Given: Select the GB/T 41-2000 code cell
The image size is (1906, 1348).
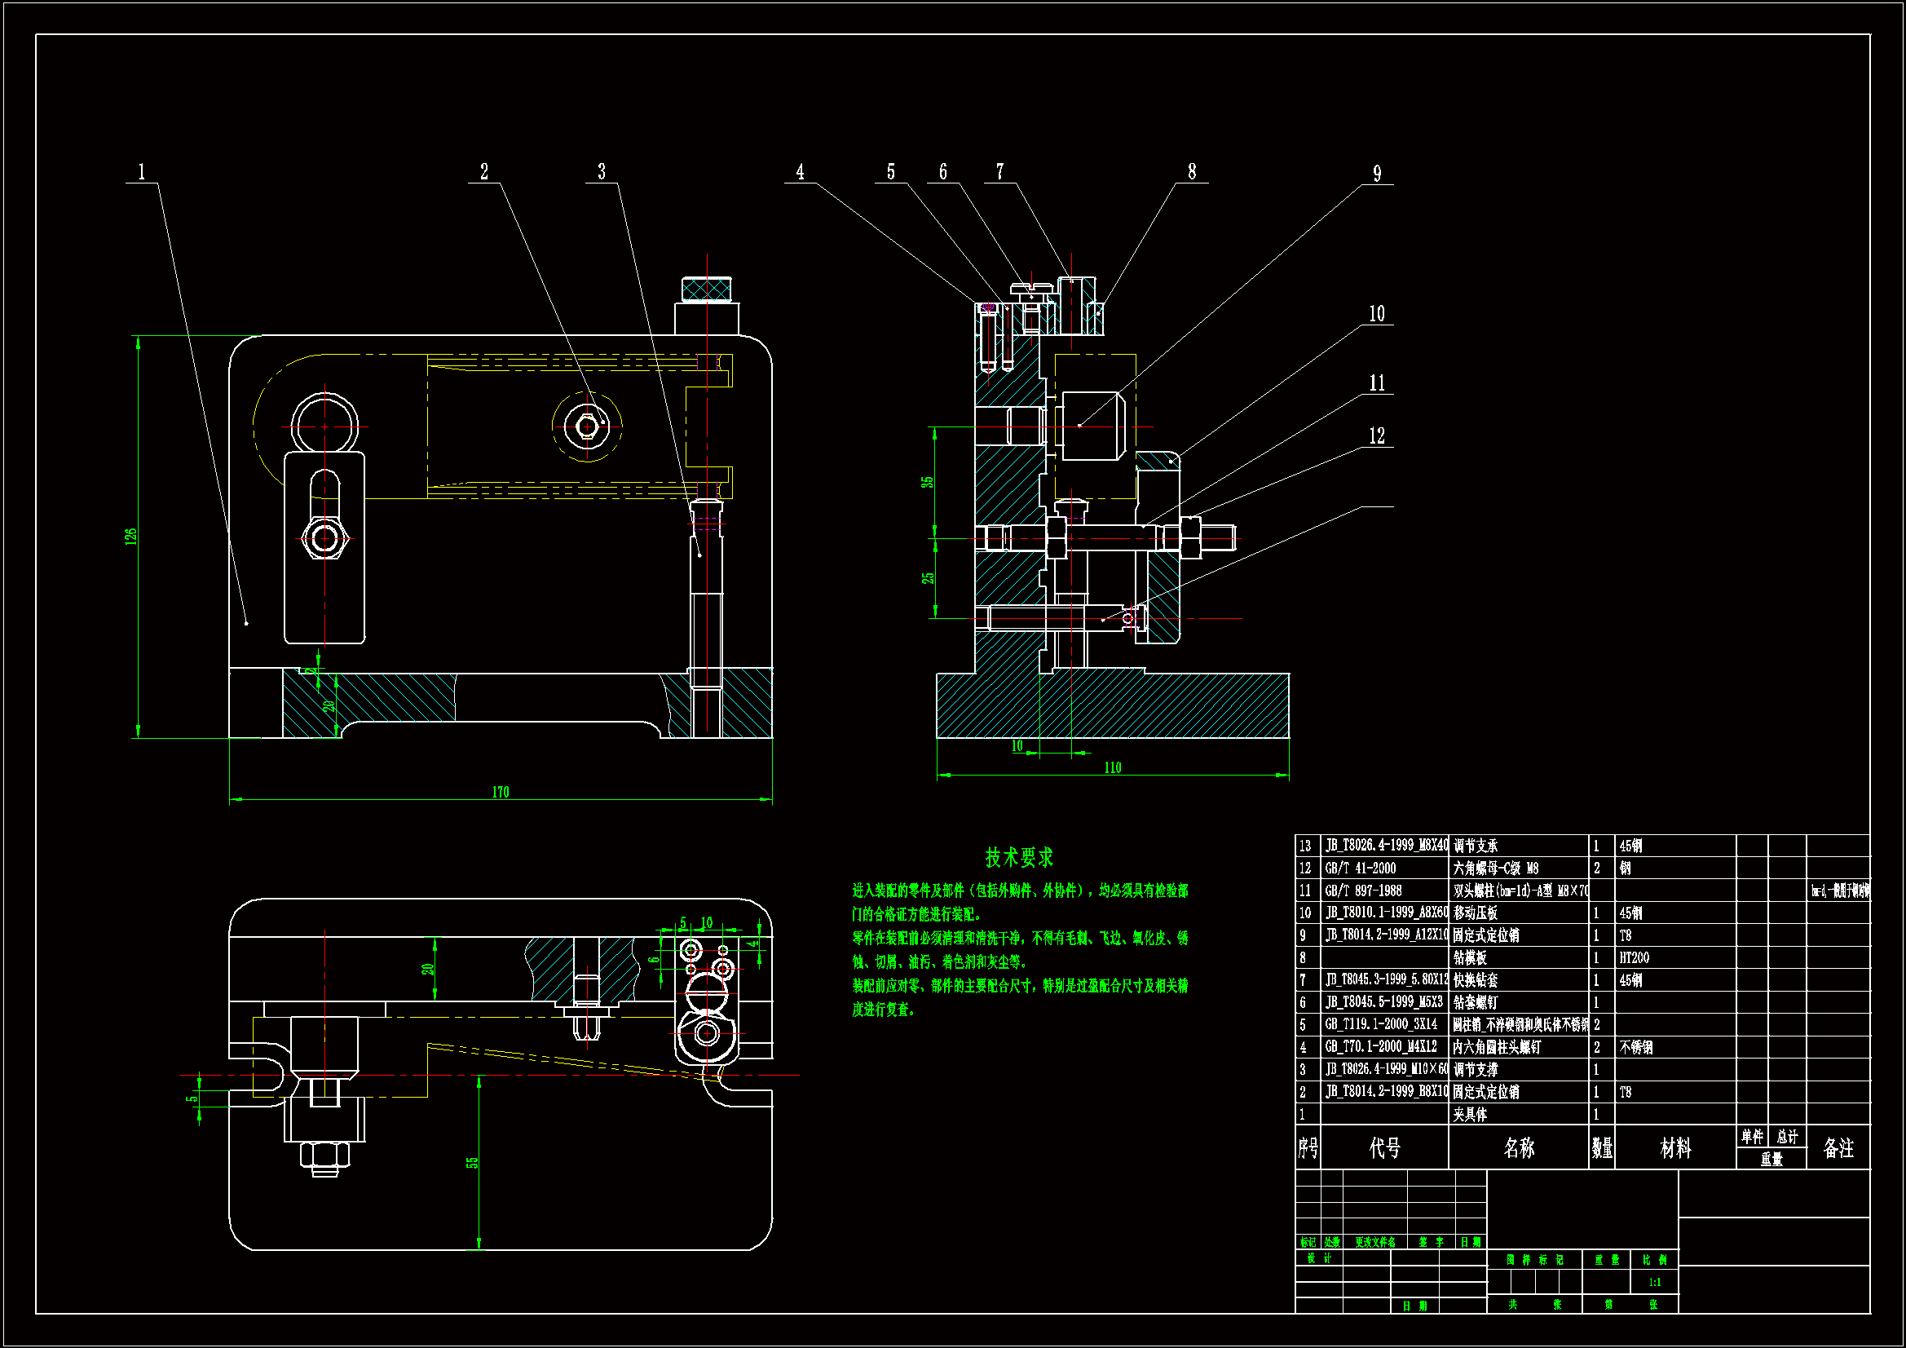Looking at the screenshot, I should click(x=1361, y=868).
